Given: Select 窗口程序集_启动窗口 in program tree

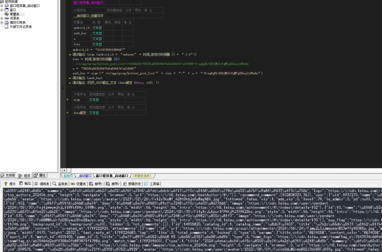Looking at the screenshot, I should tap(25, 6).
